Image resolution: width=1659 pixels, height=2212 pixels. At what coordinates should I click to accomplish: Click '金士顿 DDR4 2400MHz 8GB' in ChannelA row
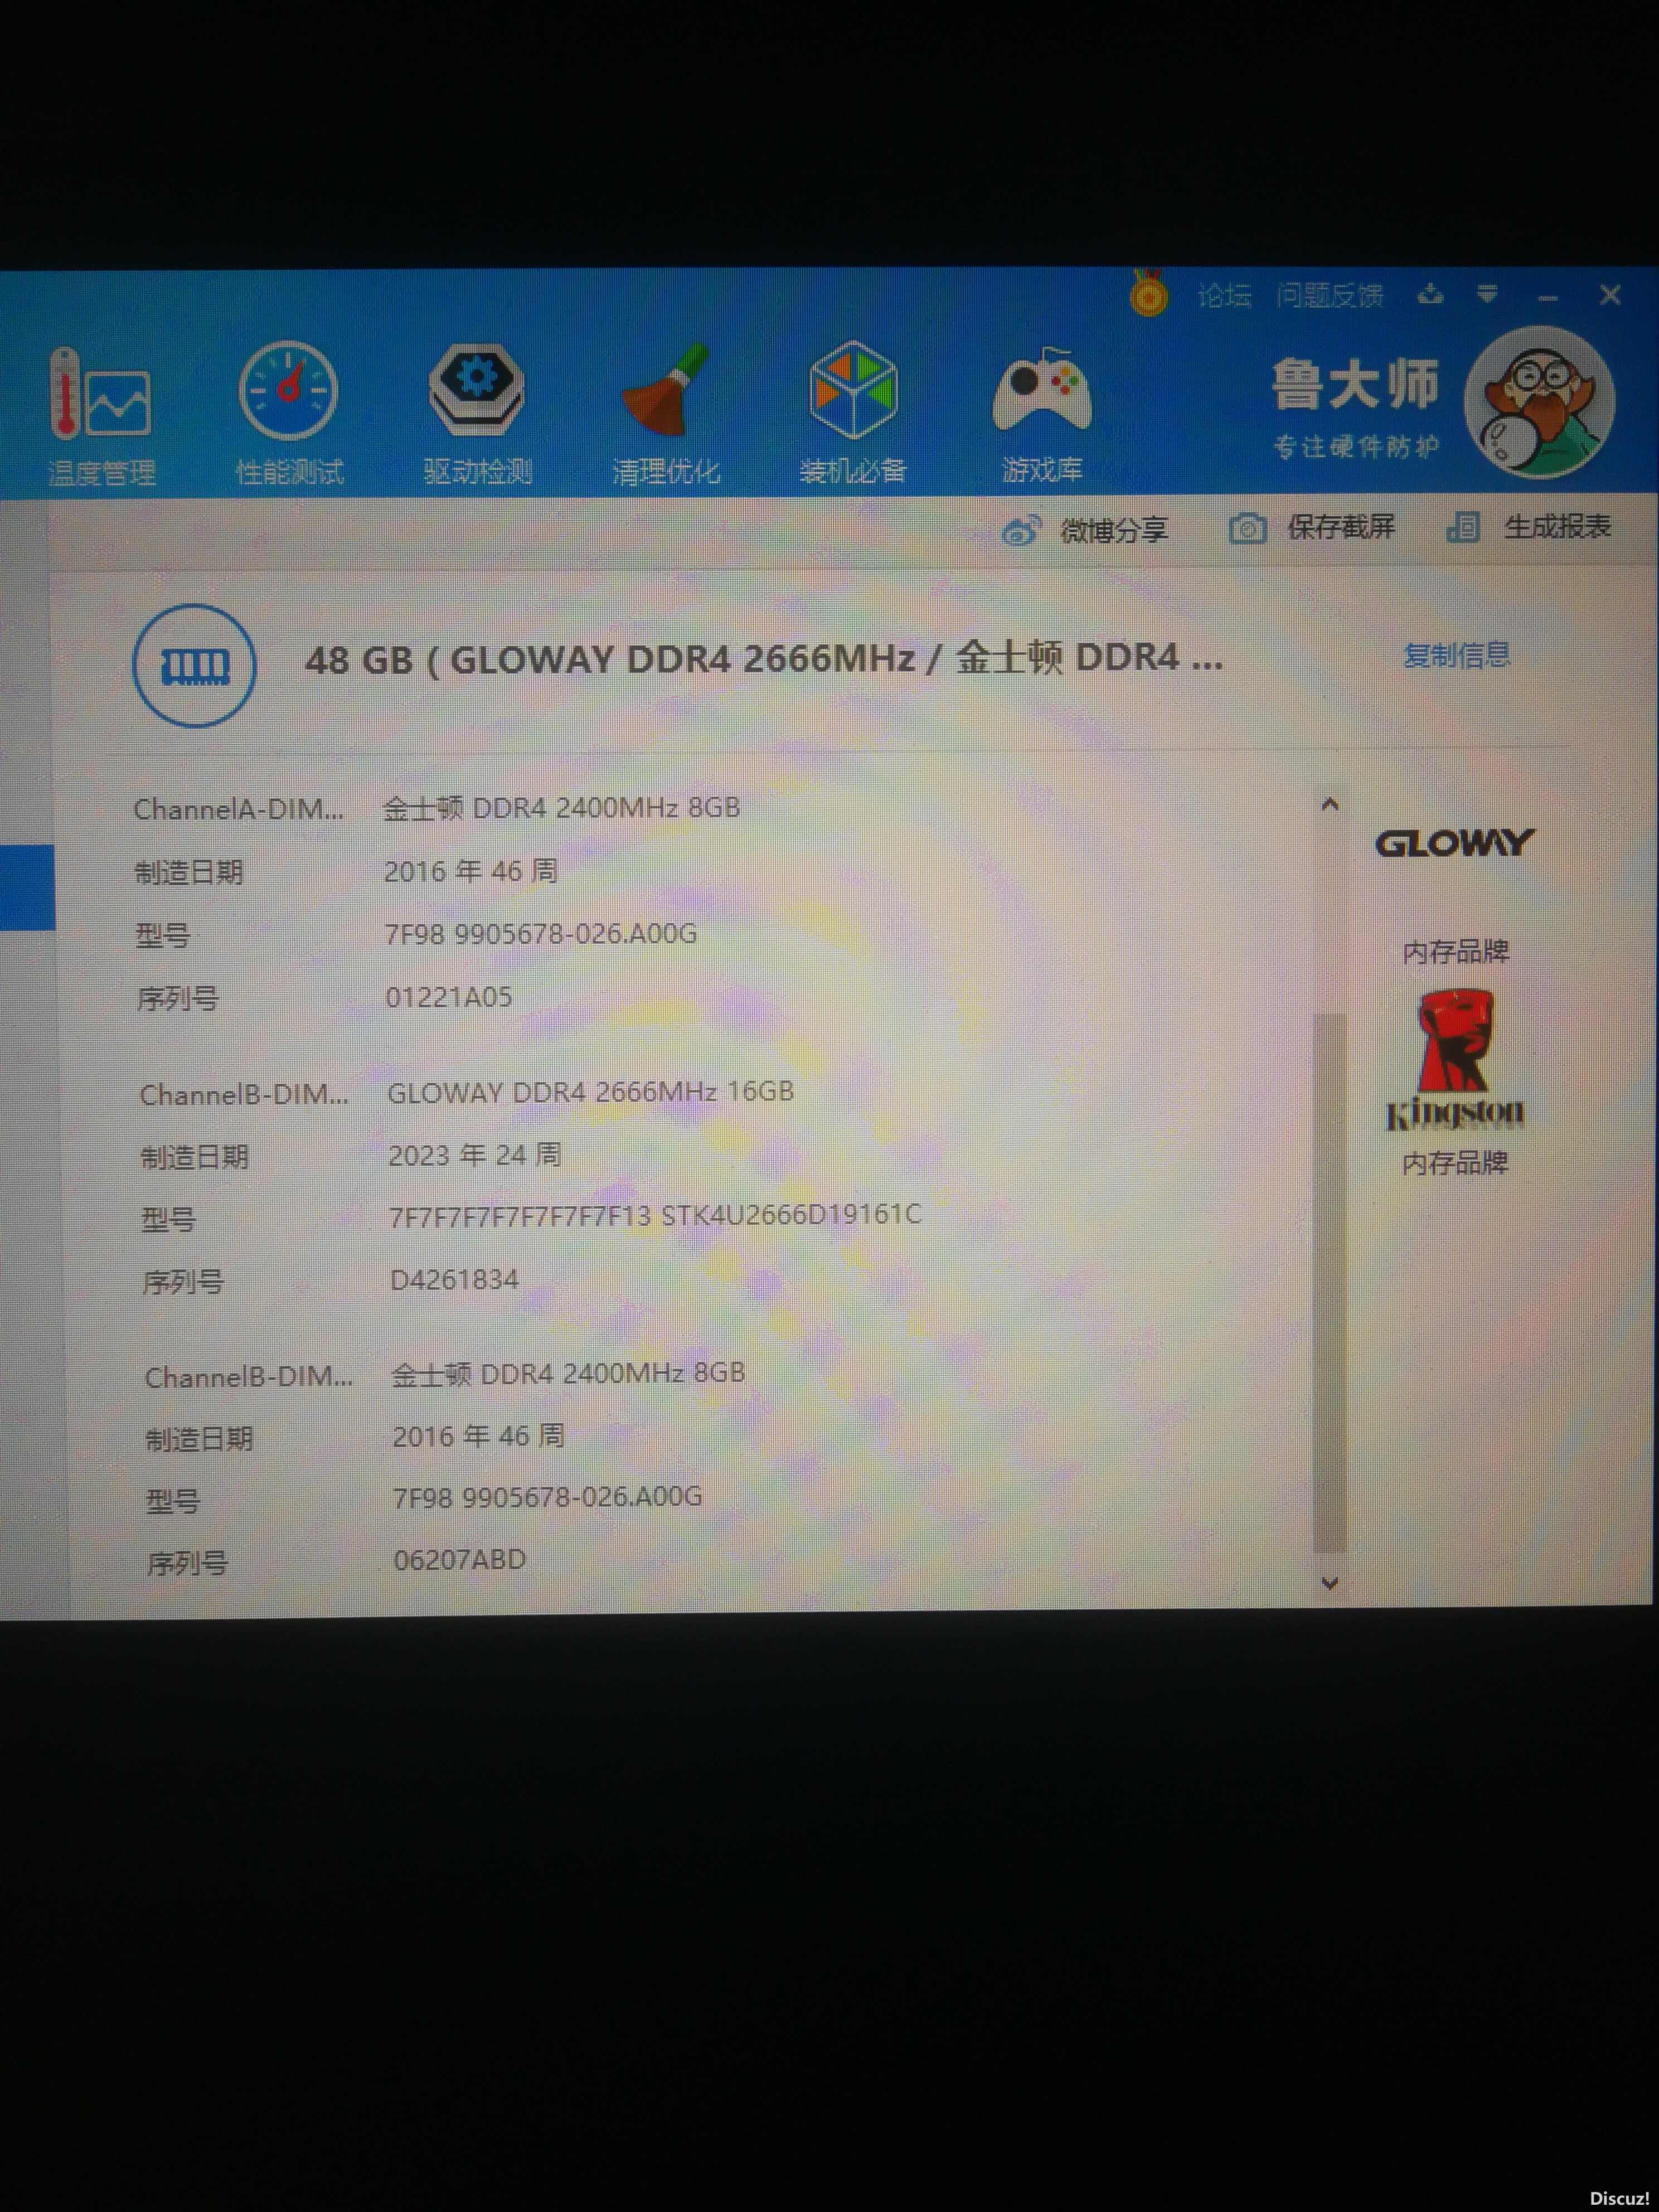tap(561, 808)
